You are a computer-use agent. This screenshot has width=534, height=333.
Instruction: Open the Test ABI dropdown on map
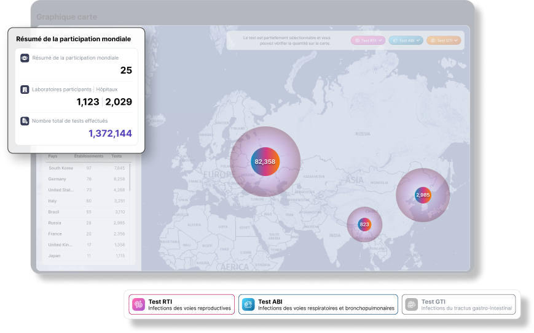click(406, 40)
